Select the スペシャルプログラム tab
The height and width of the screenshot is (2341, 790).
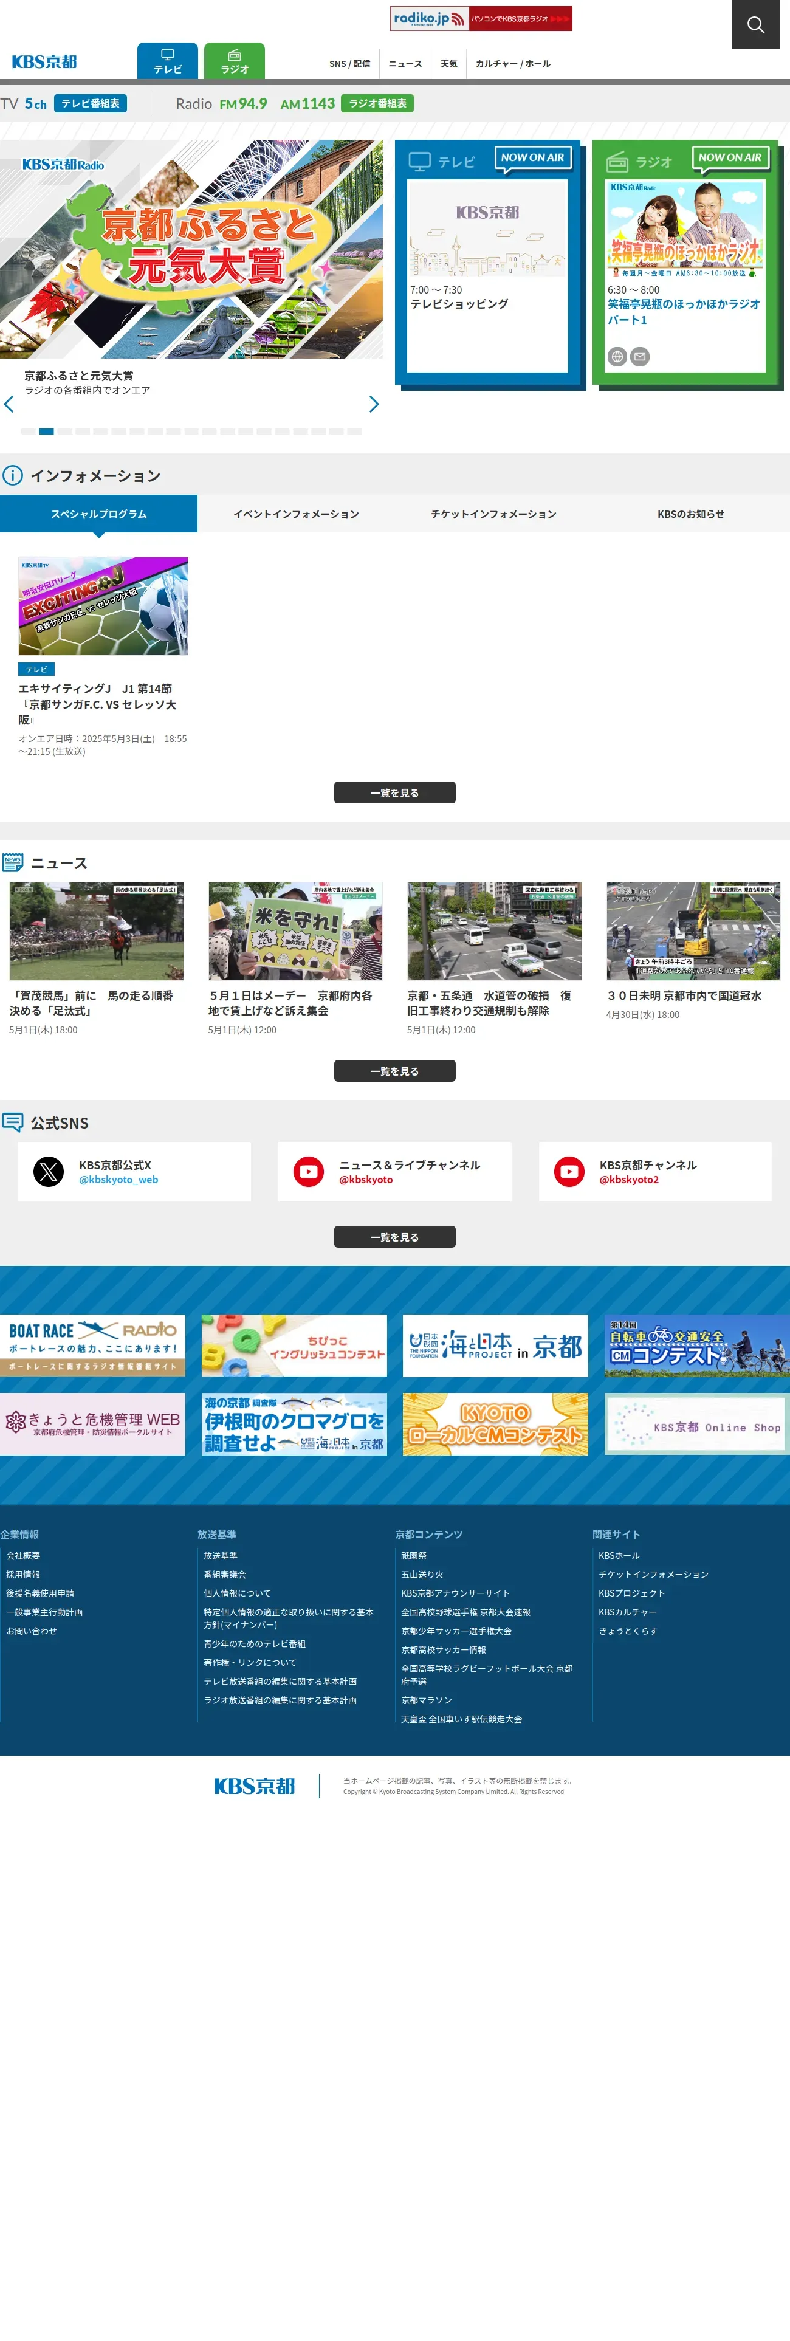(99, 514)
